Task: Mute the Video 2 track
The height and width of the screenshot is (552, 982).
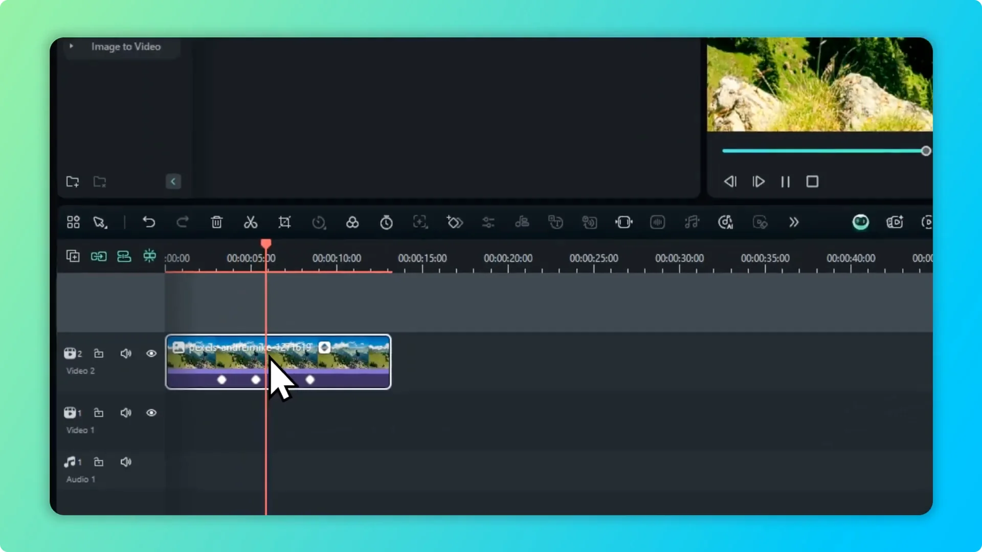Action: tap(126, 353)
